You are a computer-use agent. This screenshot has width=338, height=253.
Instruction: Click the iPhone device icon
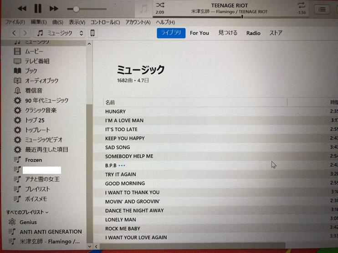coord(92,33)
